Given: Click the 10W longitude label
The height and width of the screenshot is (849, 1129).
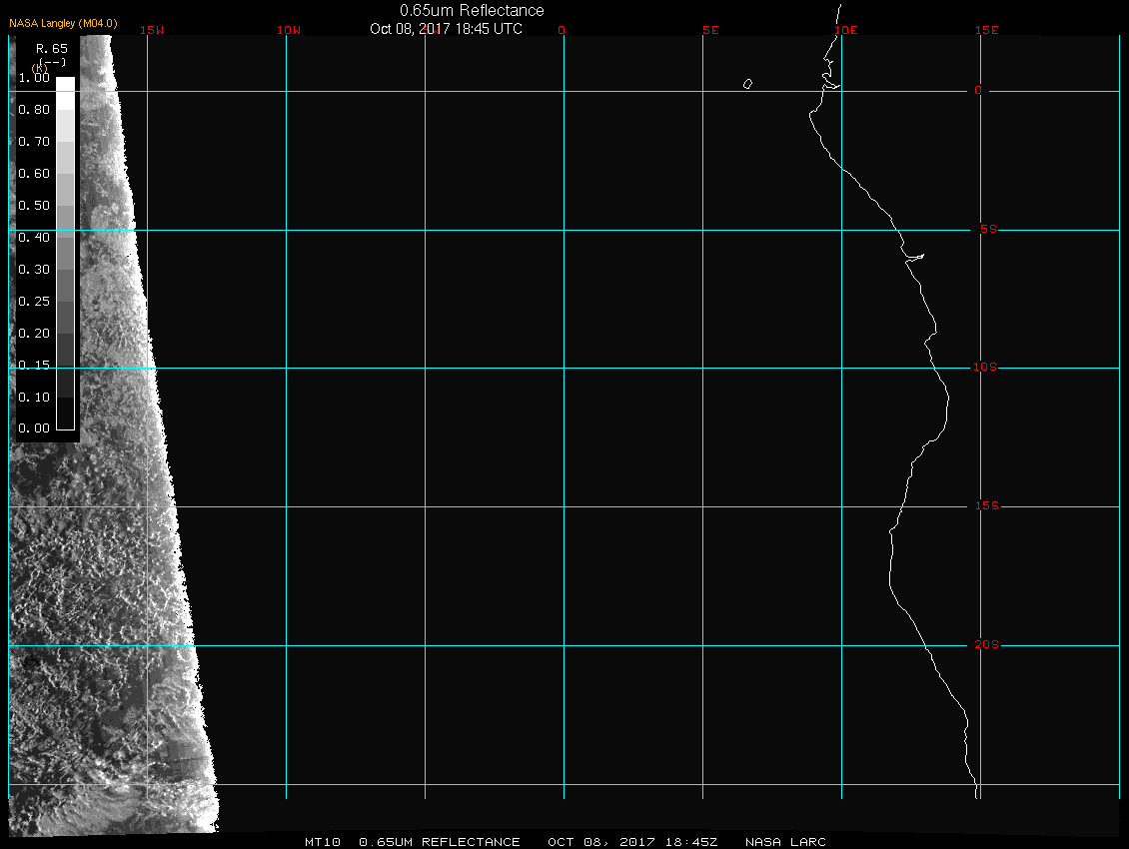Looking at the screenshot, I should tap(288, 30).
